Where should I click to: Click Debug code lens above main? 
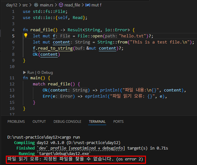47,73
